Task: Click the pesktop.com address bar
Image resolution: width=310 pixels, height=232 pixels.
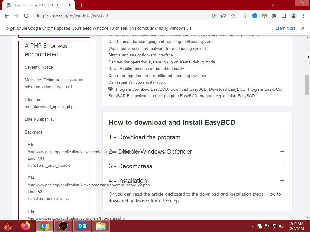Action: coord(75,16)
